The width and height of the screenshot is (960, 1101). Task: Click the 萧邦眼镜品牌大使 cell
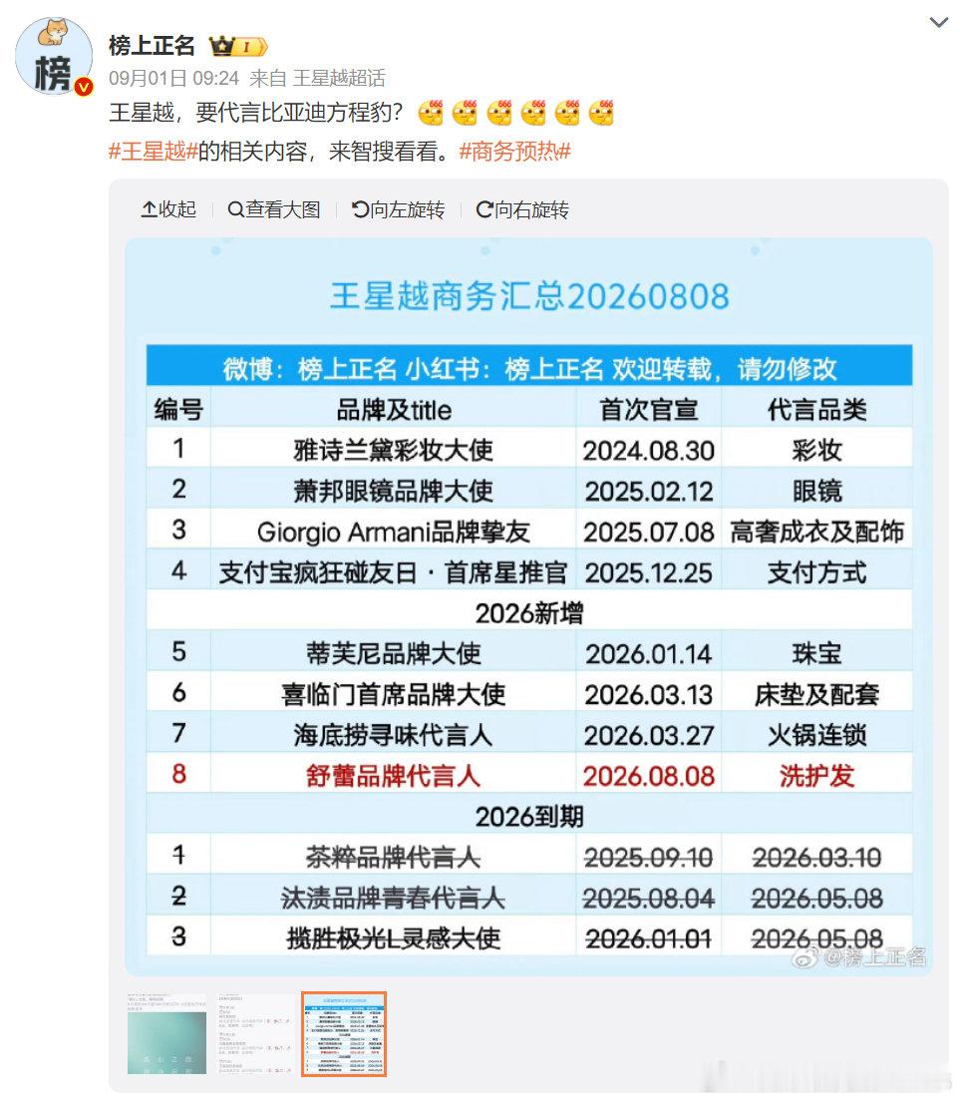[x=393, y=490]
